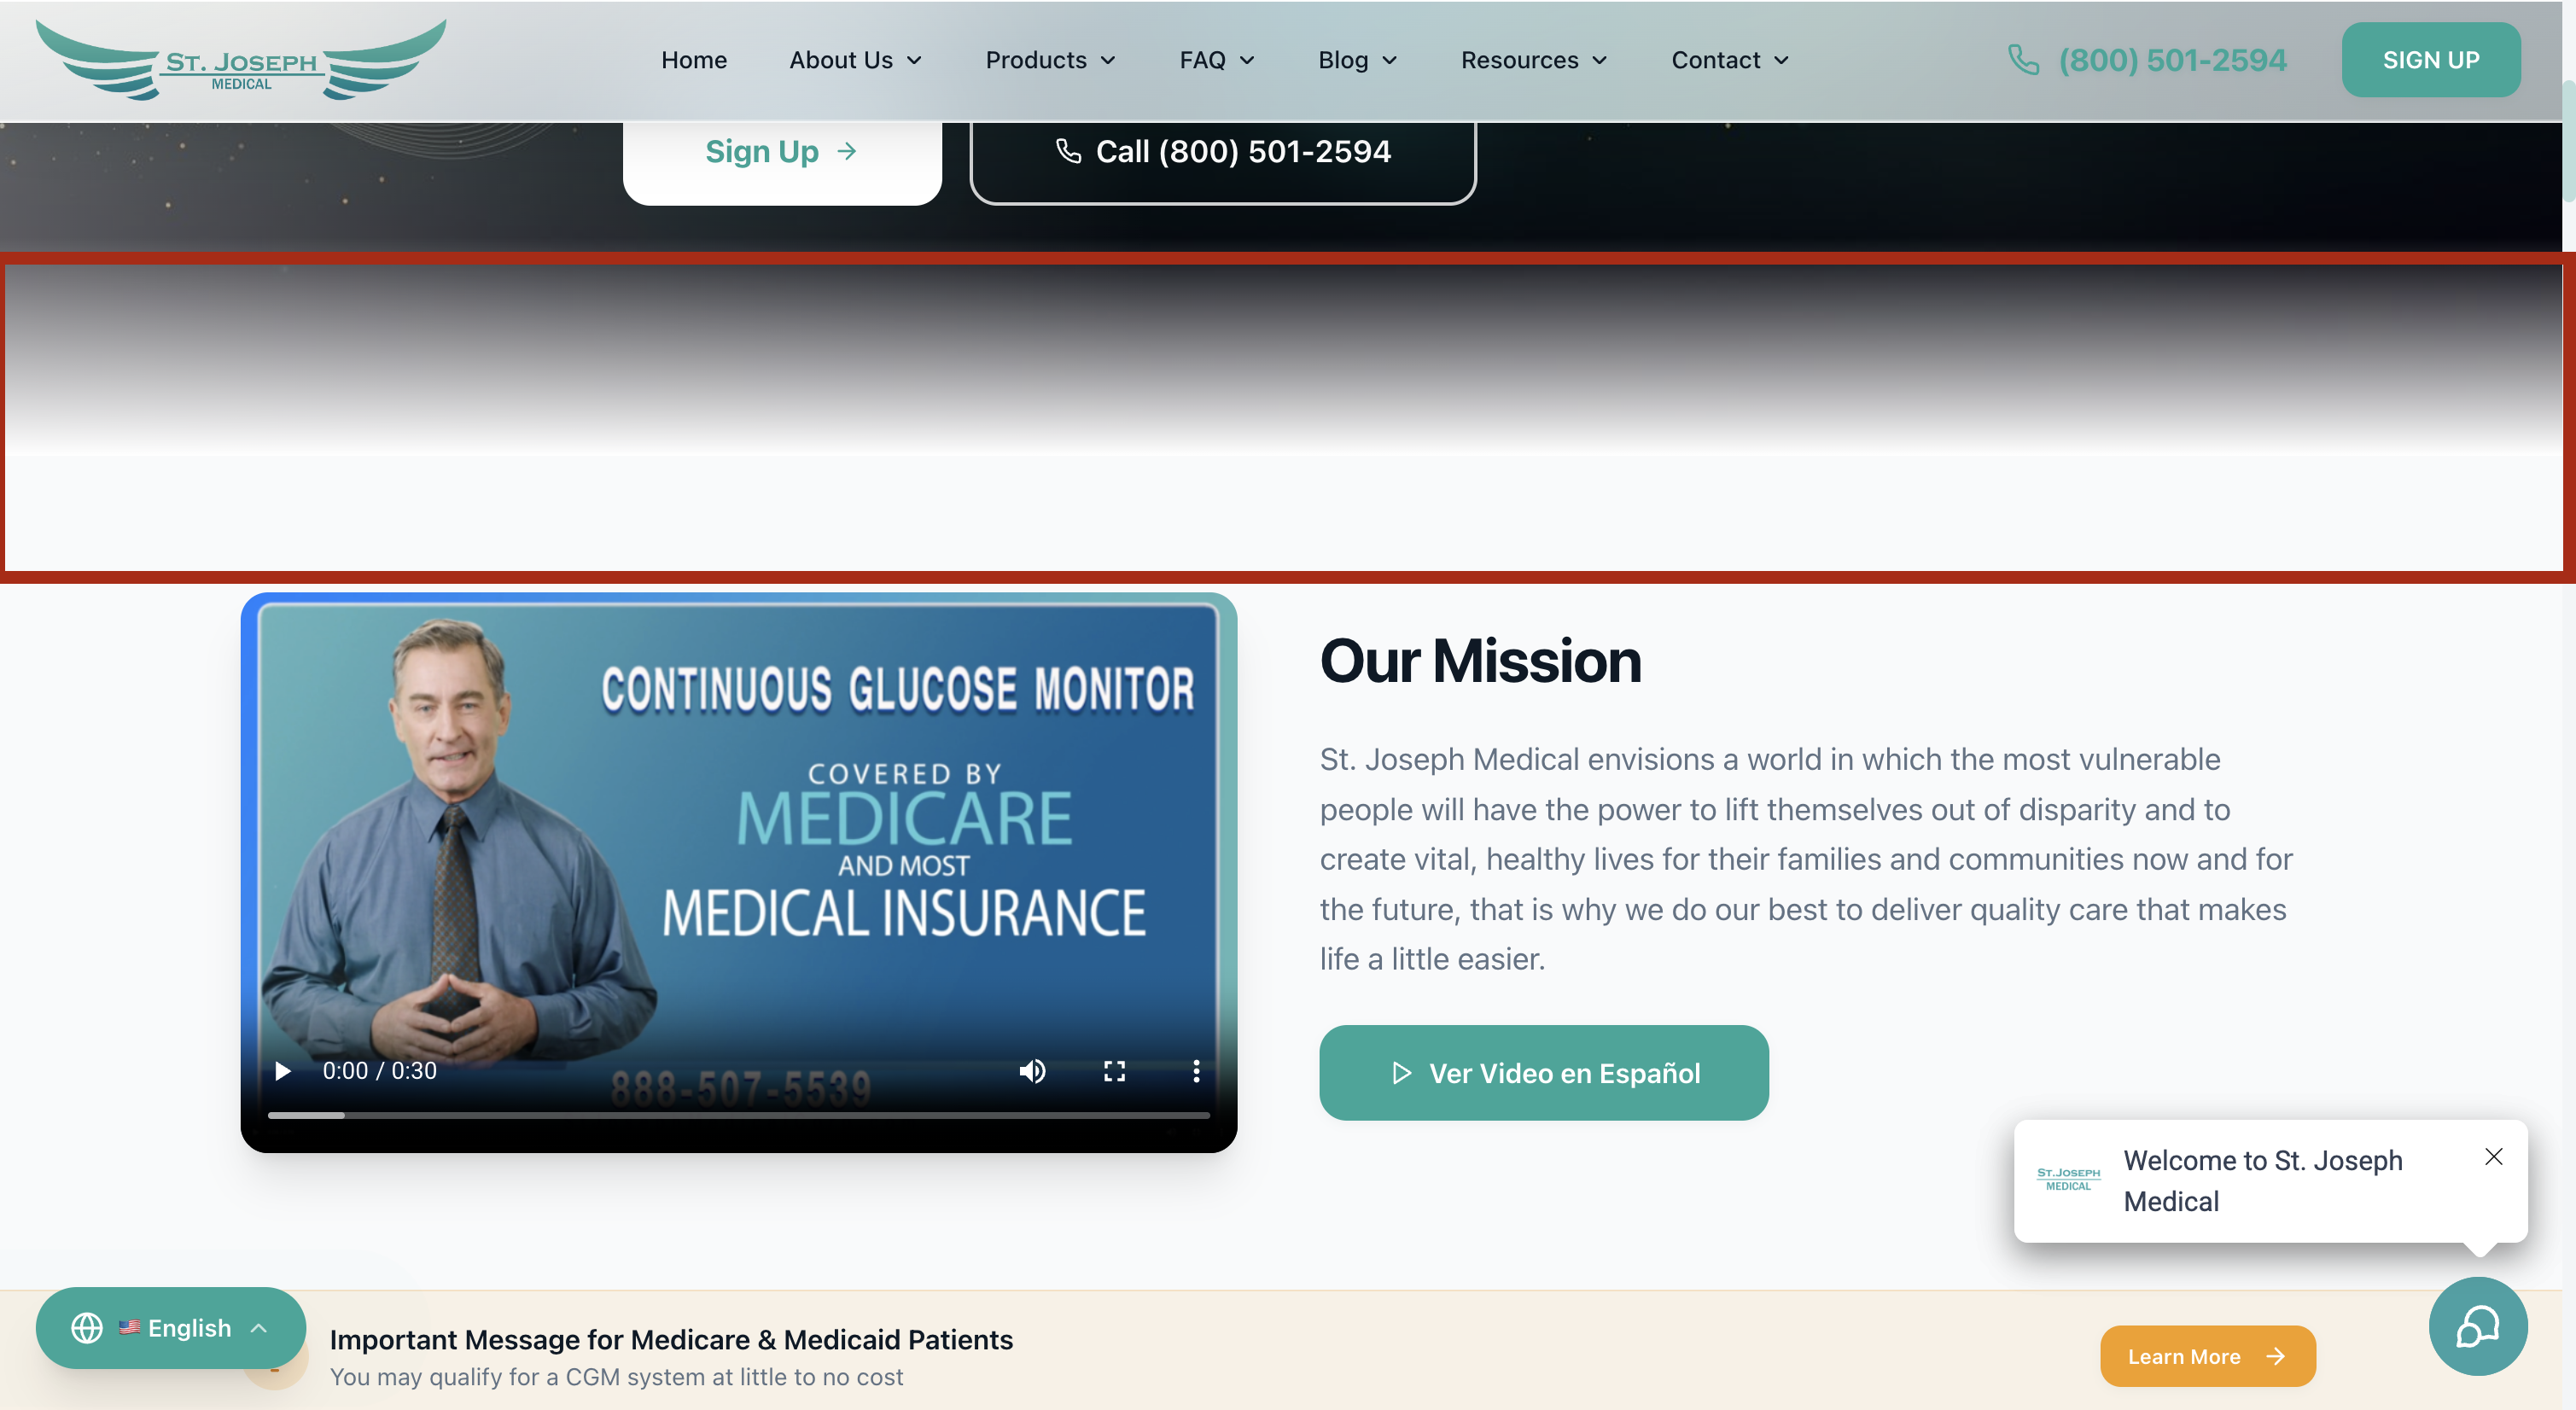The height and width of the screenshot is (1410, 2576).
Task: Expand the About Us dropdown
Action: click(855, 60)
